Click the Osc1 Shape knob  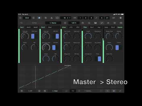(x=25, y=47)
